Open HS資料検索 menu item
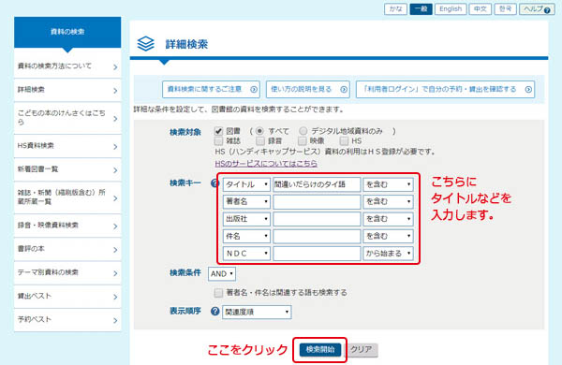The image size is (562, 365). pyautogui.click(x=67, y=146)
